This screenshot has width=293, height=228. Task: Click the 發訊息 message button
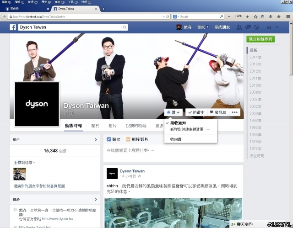click(218, 112)
